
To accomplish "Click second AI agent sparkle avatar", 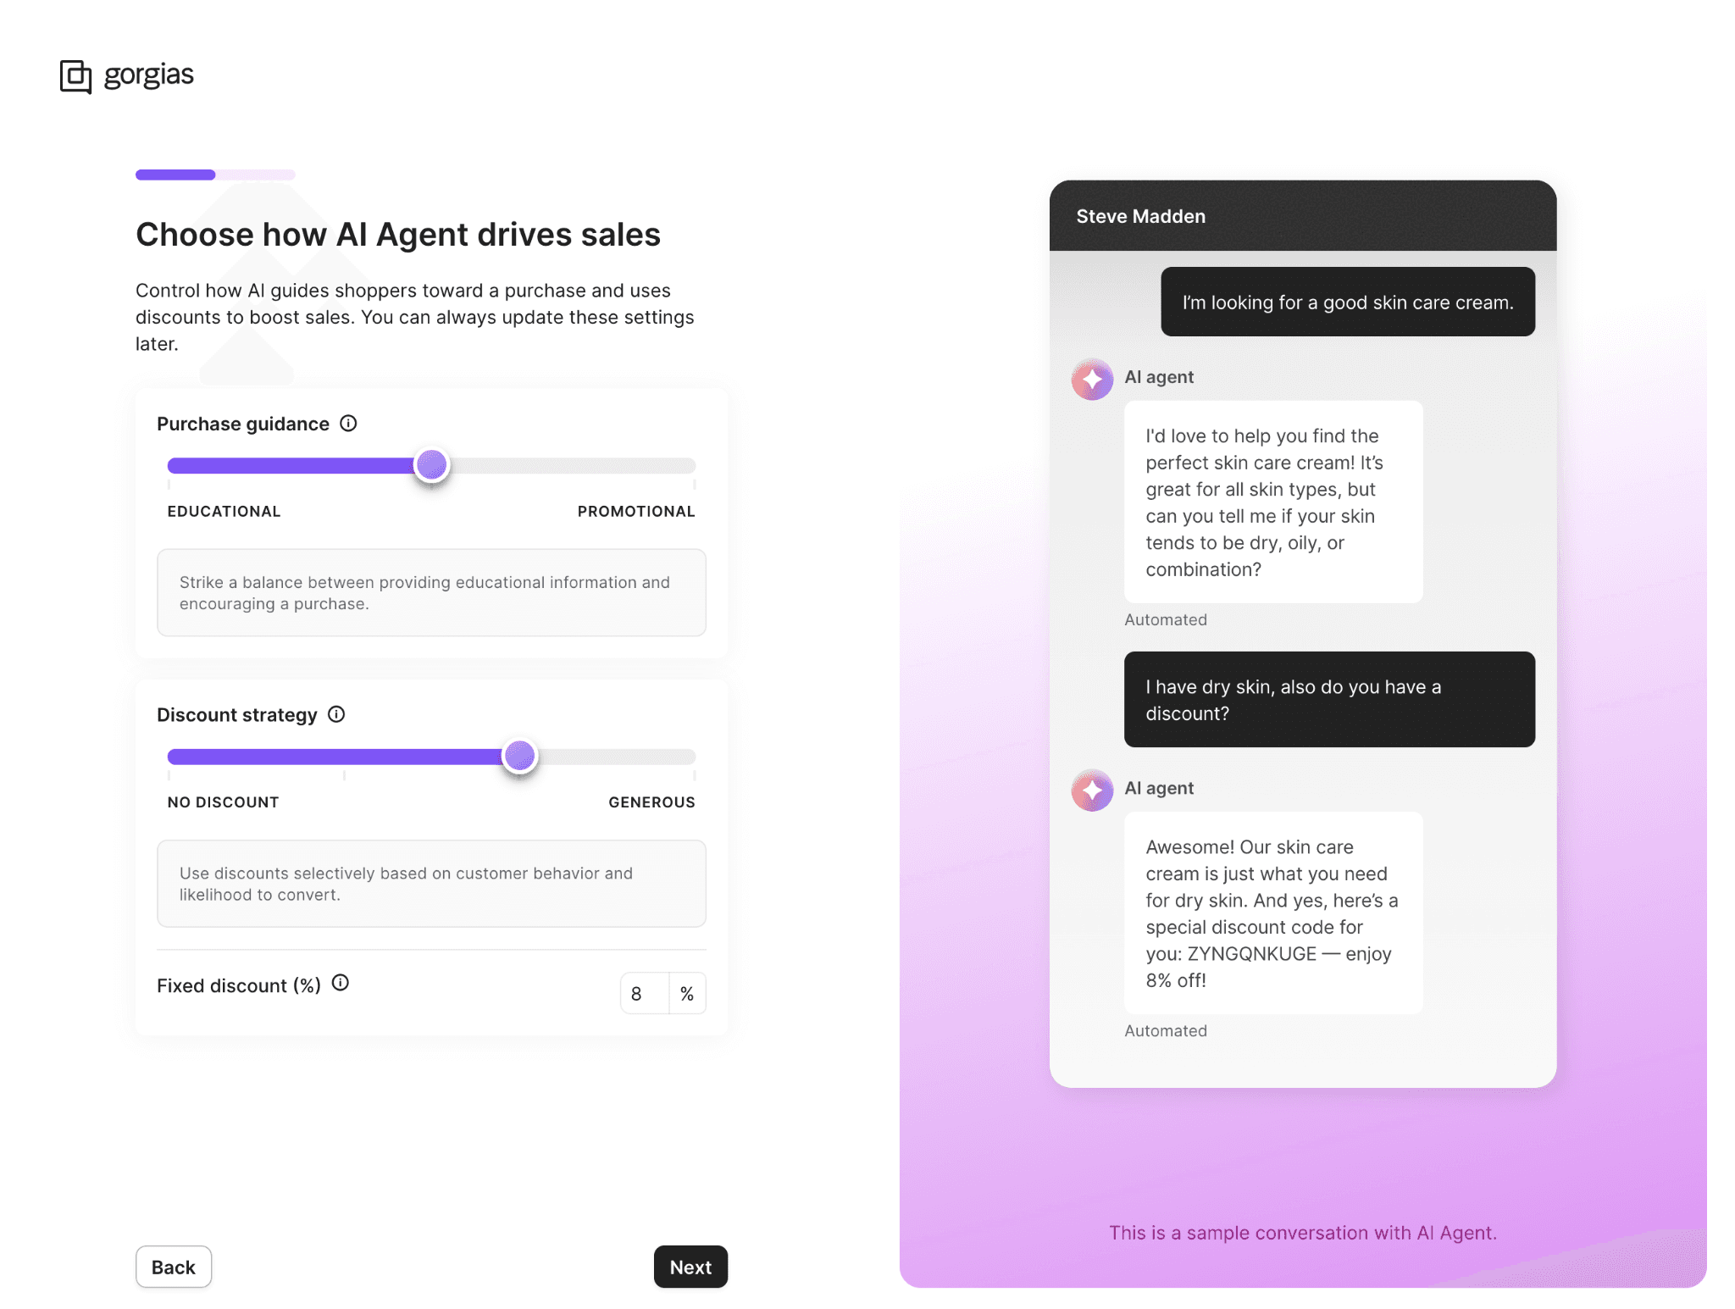I will (1092, 790).
